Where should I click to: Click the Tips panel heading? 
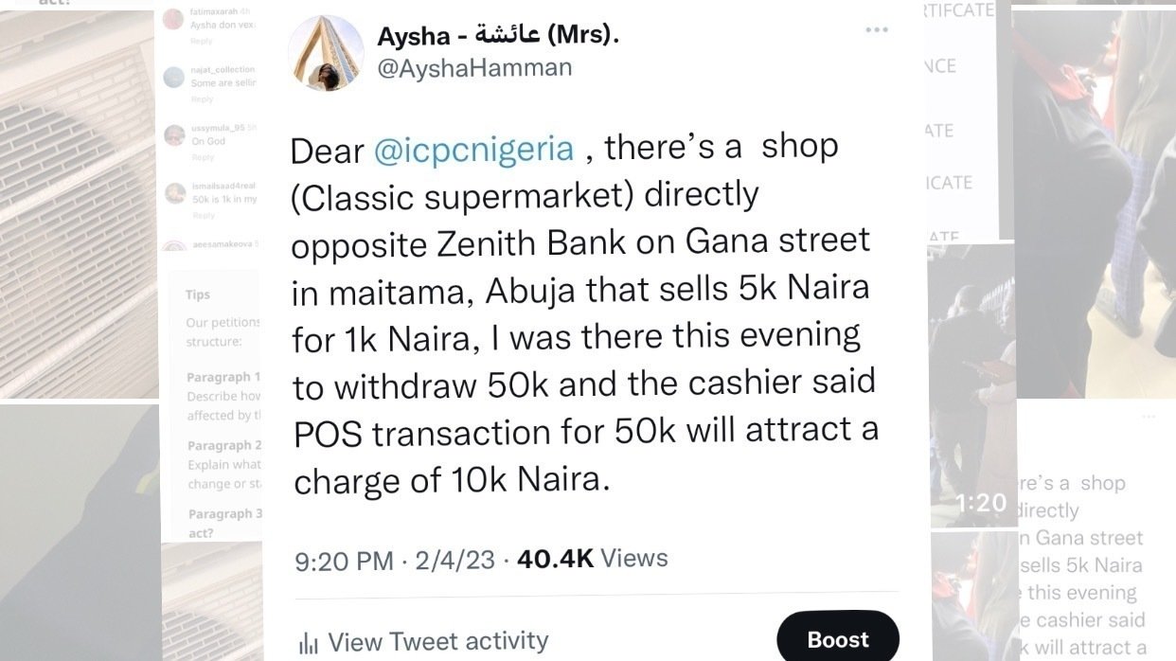point(196,295)
